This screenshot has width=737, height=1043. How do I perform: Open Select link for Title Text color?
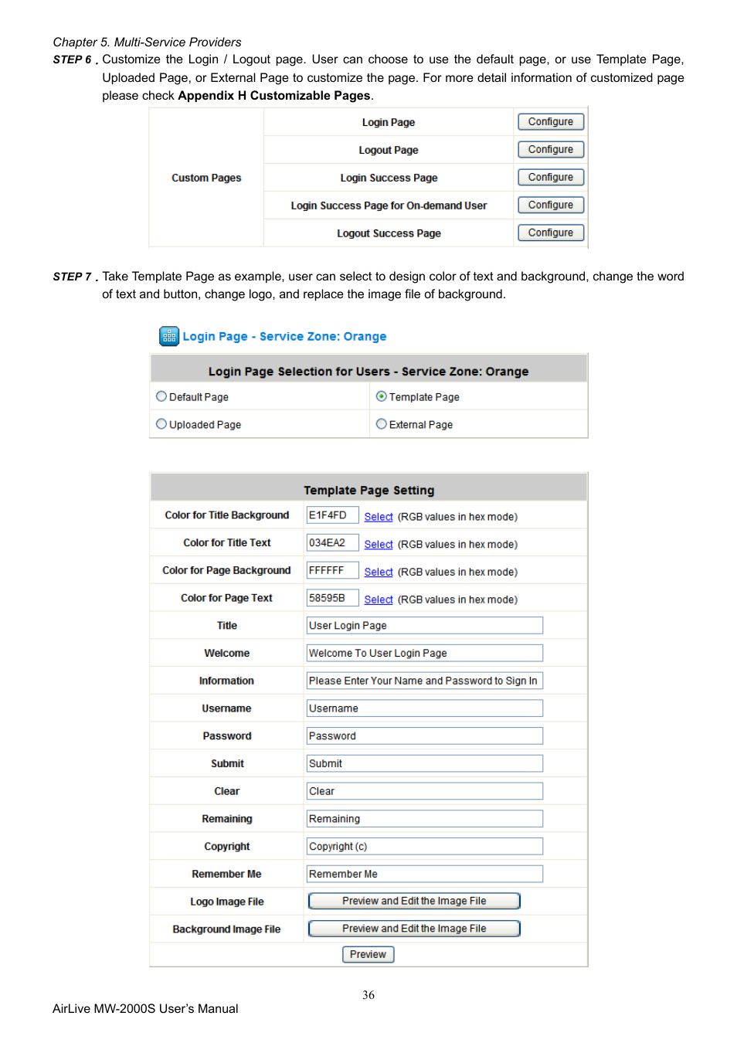pyautogui.click(x=379, y=545)
